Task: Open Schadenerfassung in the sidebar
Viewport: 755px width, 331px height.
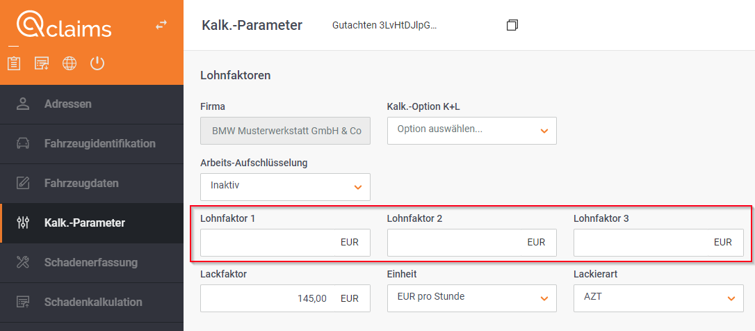Action: 92,263
